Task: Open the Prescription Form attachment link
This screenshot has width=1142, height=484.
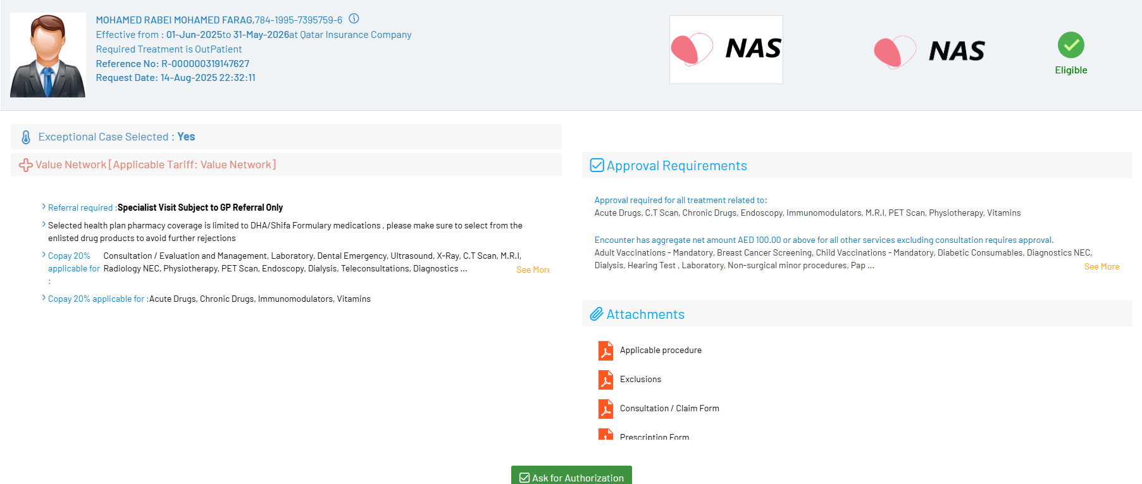Action: 654,437
